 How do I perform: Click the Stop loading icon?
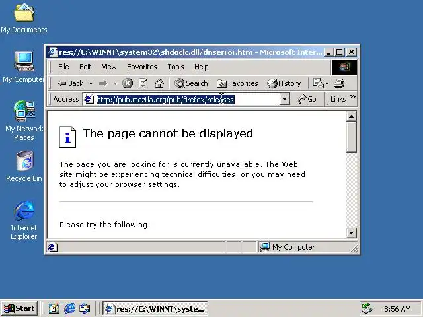128,83
